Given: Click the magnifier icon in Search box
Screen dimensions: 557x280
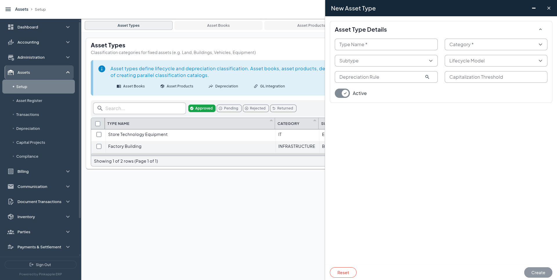Looking at the screenshot, I should point(100,108).
